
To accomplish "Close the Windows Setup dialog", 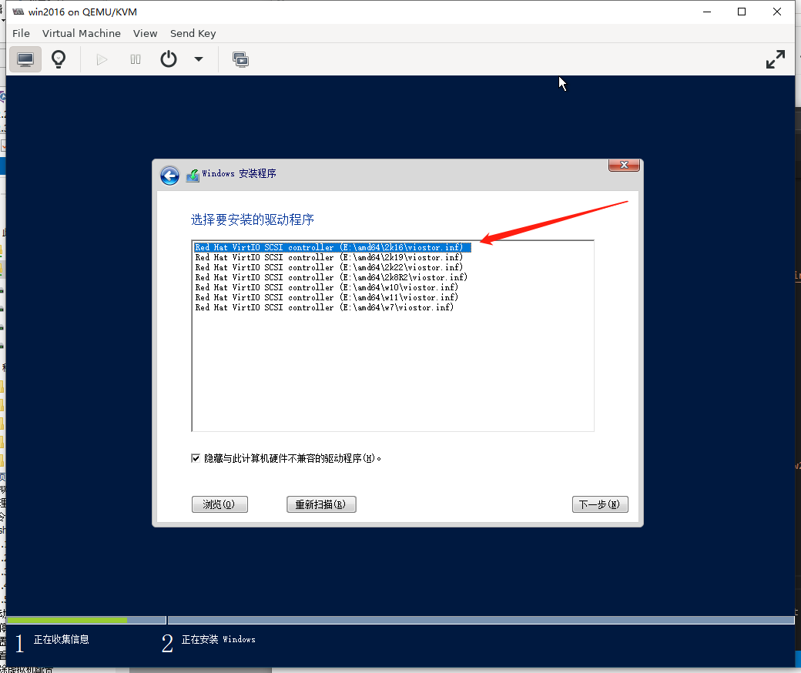I will click(624, 165).
